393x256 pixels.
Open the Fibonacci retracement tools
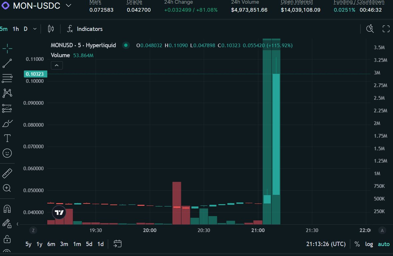coord(7,78)
